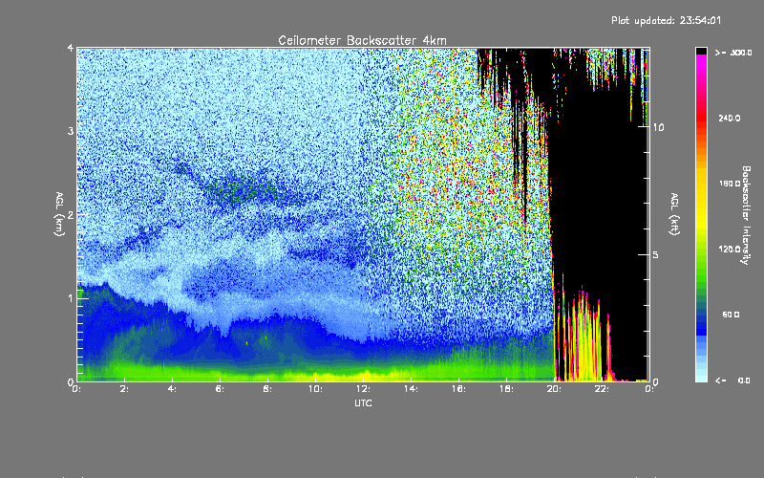Viewport: 764px width, 478px height.
Task: Click the 1 km tick label
Action: click(71, 298)
